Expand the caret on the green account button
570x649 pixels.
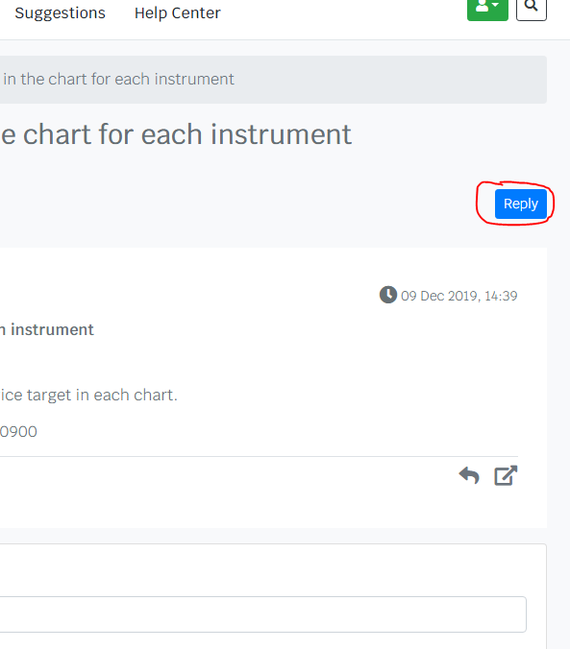[495, 5]
